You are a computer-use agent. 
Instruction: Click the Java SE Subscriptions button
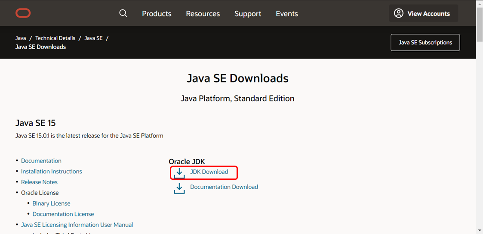[x=425, y=43]
